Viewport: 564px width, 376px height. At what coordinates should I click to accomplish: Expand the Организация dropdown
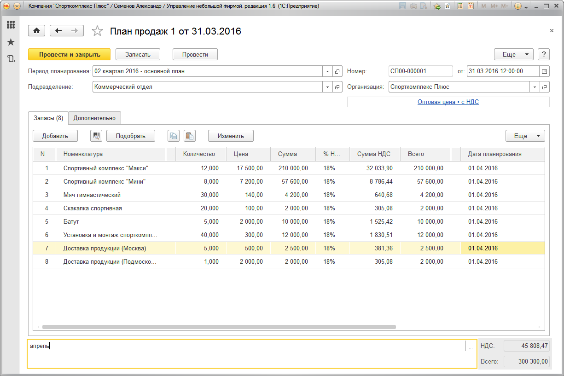pos(535,87)
